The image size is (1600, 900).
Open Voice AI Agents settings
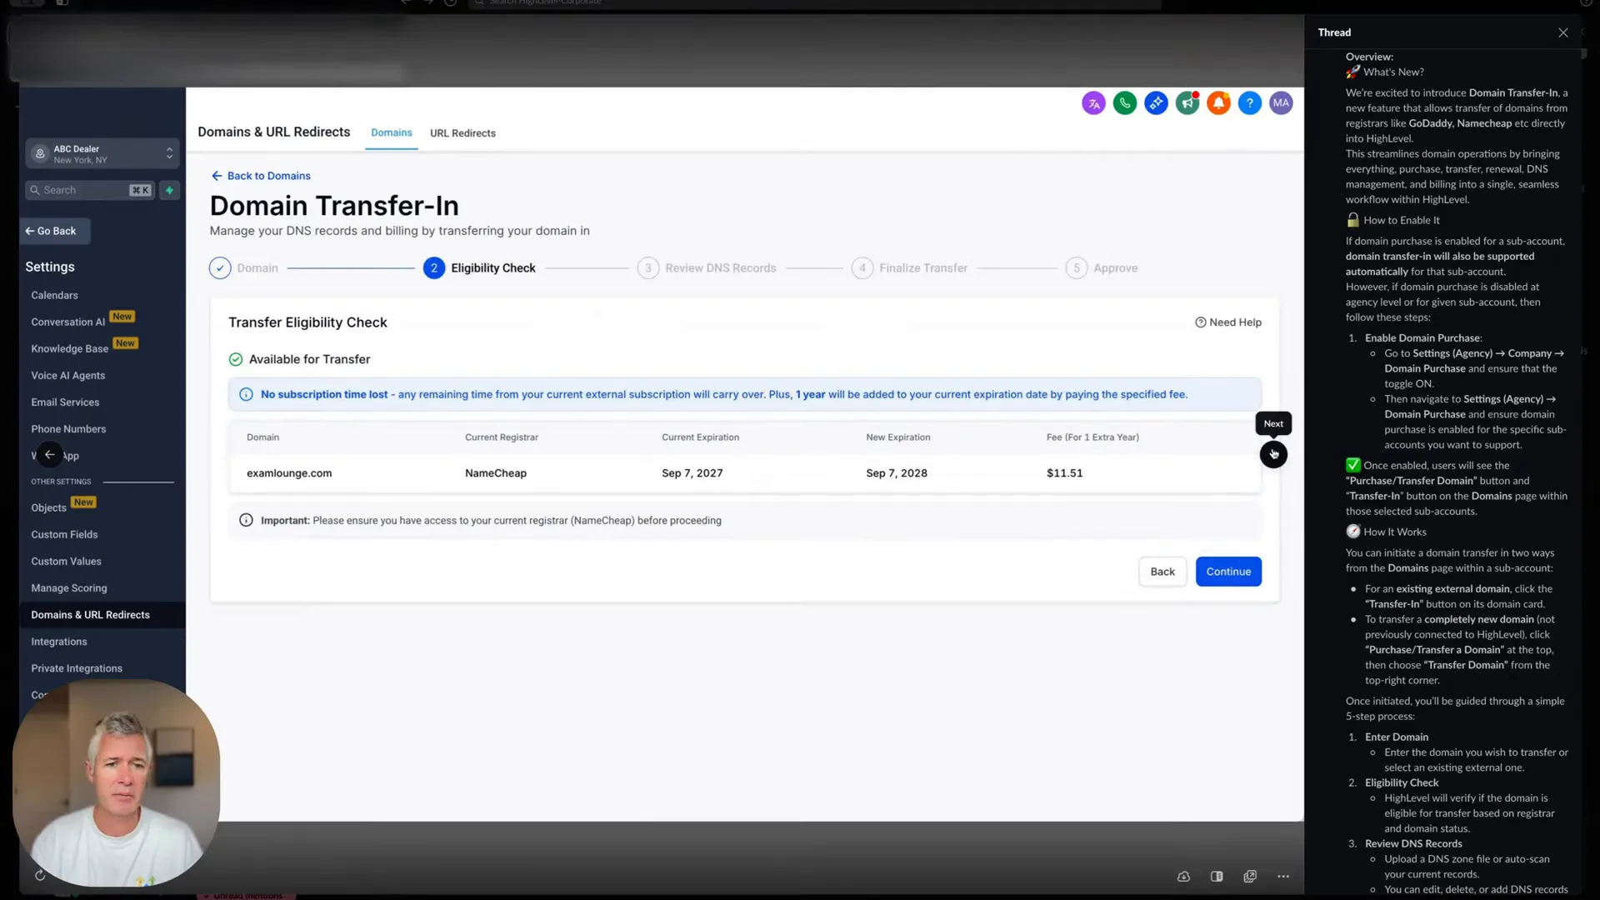[67, 376]
